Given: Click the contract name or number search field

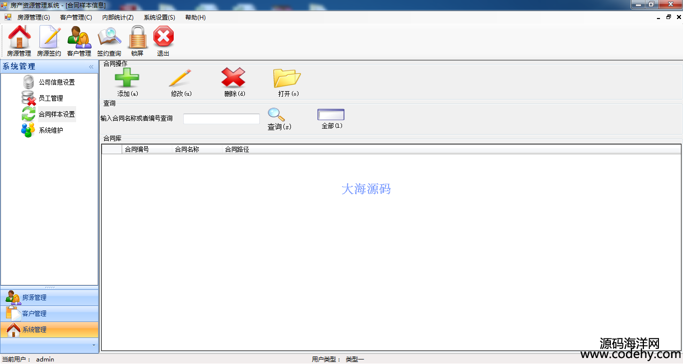Looking at the screenshot, I should tap(221, 119).
